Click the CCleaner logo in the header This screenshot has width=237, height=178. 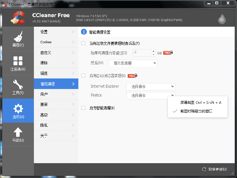(18, 18)
